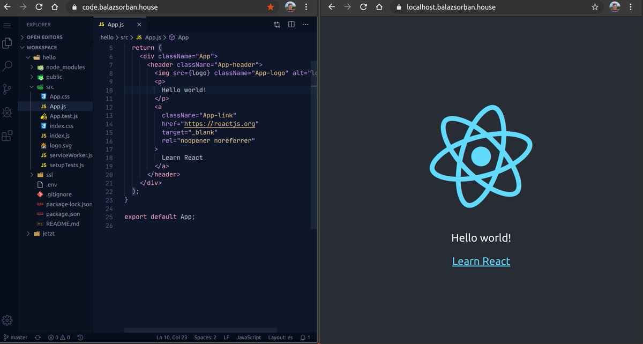643x344 pixels.
Task: Click the editor's horizontal scrollbar
Action: 201,330
